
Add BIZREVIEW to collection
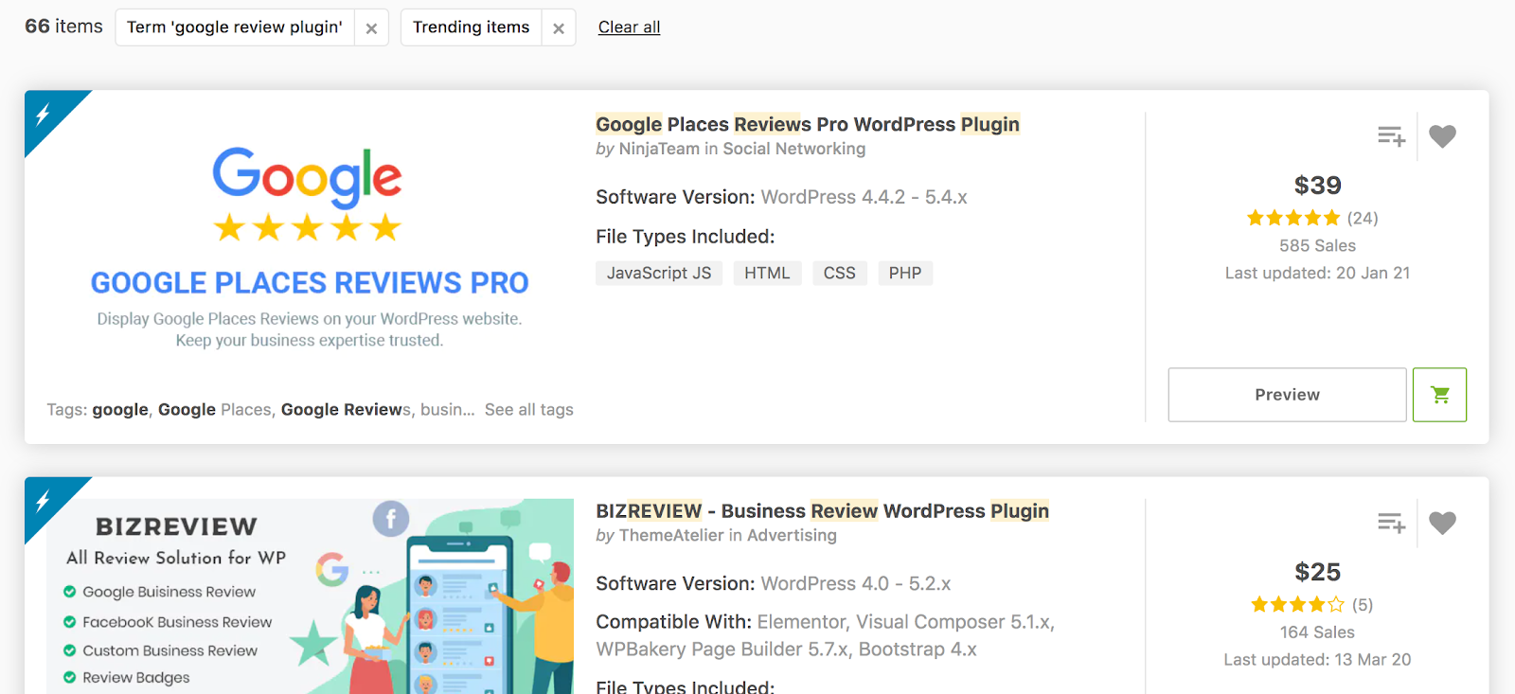click(x=1391, y=523)
